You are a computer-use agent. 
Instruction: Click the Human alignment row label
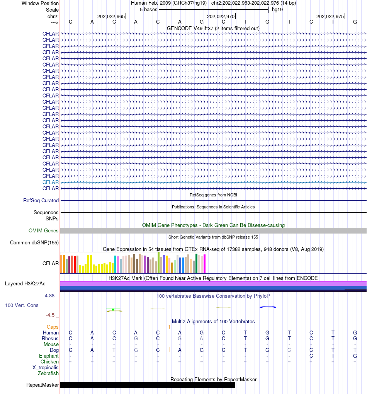(x=51, y=333)
